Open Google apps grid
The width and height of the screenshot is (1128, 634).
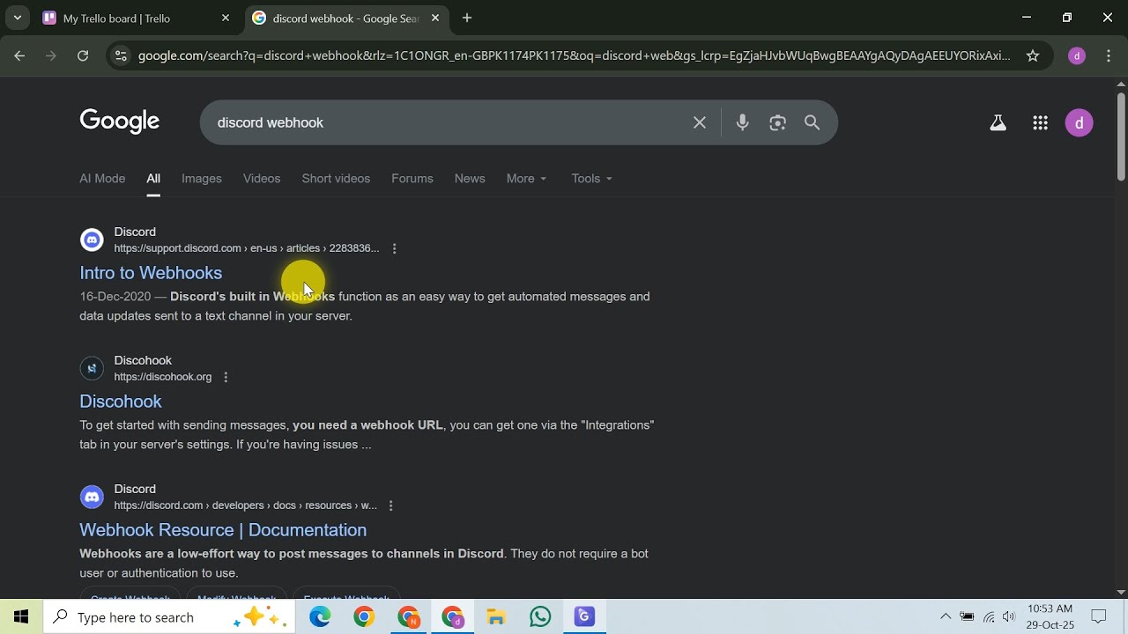(x=1040, y=123)
